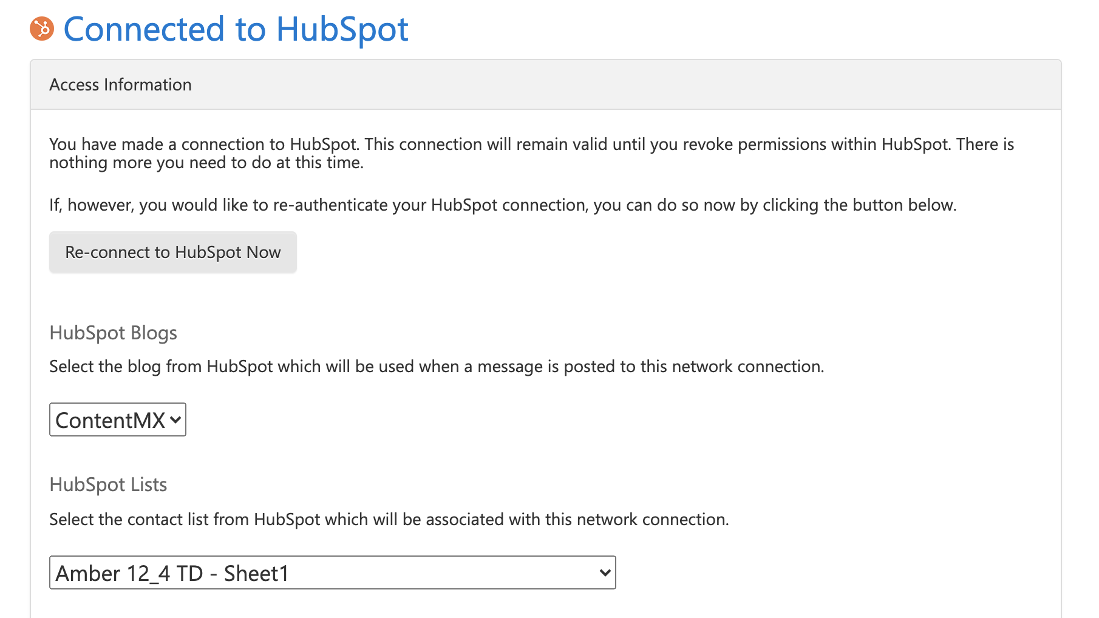
Task: Click the chevron on the contact list selector
Action: tap(604, 572)
